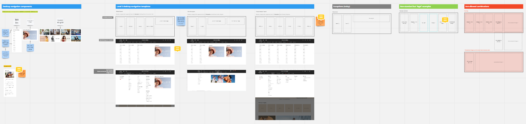Screen dimensions: 526x124
Task: Select the brands tile grid photo collage
Action: point(60,35)
